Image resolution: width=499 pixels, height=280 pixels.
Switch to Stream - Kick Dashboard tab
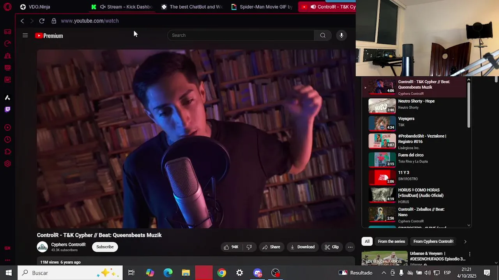(122, 7)
